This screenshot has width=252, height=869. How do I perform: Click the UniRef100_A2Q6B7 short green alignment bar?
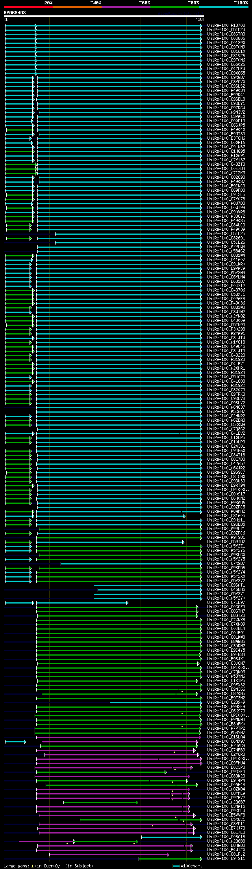click(100, 802)
